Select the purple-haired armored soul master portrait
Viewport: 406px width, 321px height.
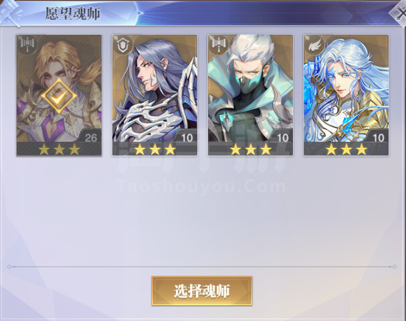pos(155,88)
